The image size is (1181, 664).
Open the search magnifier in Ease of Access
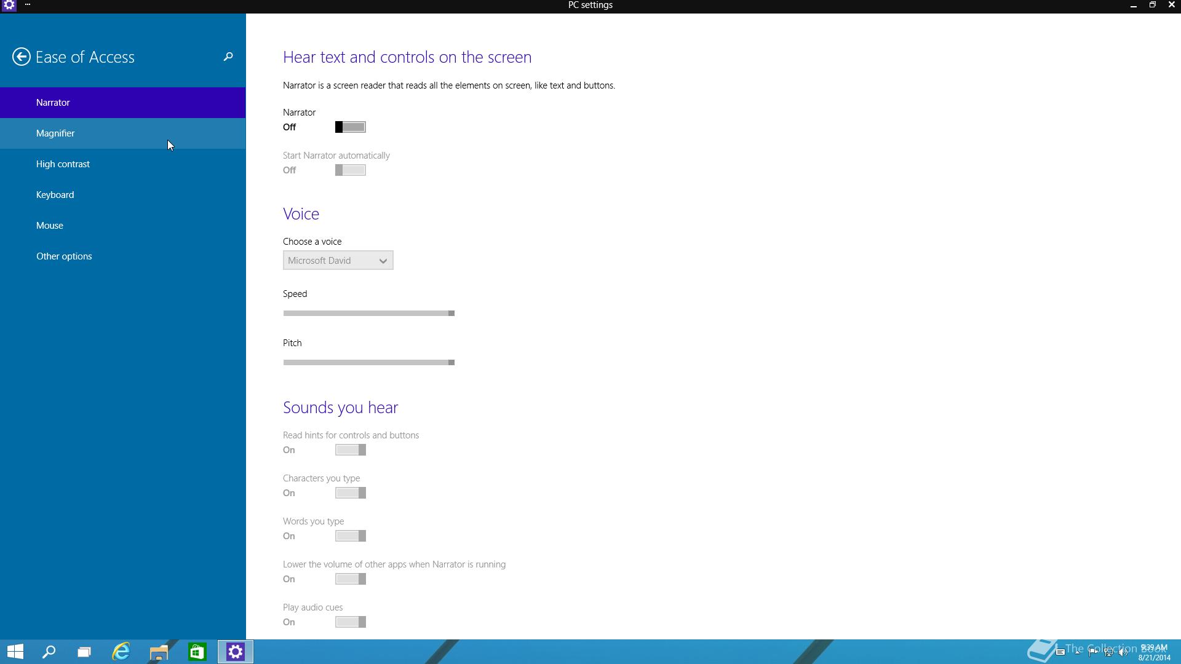point(228,57)
